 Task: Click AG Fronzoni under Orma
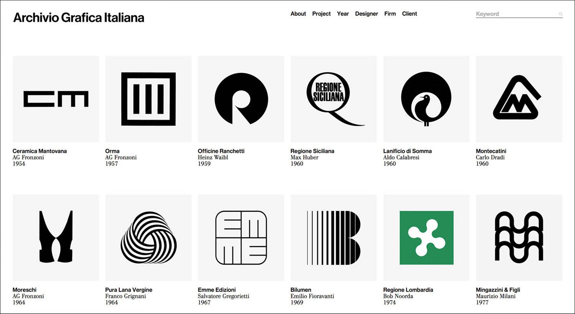coord(121,157)
